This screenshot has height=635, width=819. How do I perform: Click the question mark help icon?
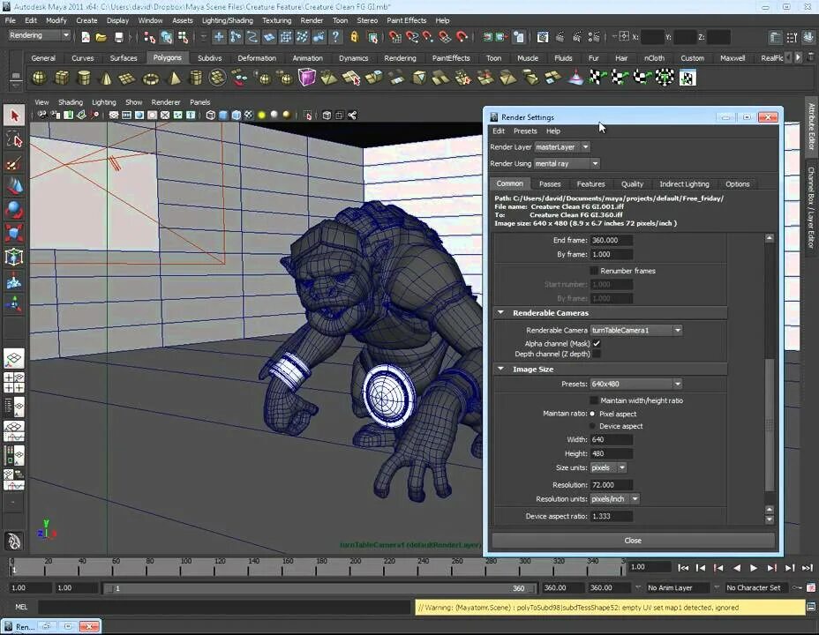pos(336,36)
